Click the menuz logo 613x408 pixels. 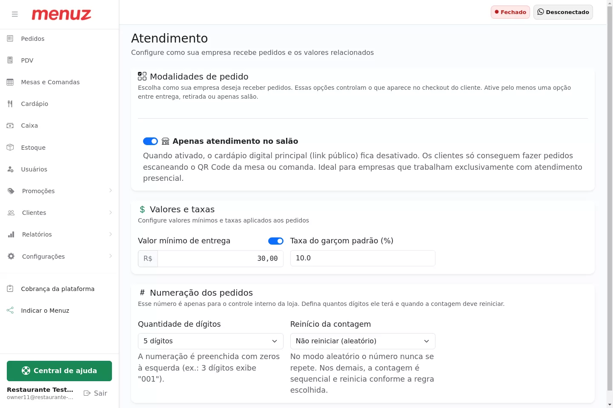pyautogui.click(x=61, y=14)
